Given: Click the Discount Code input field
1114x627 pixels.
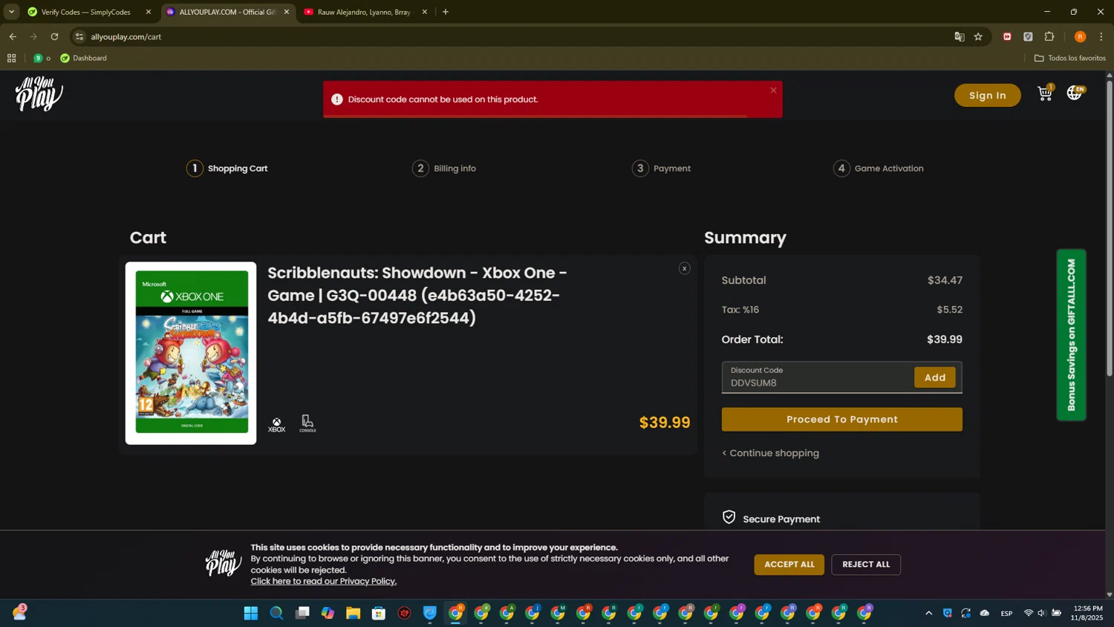Looking at the screenshot, I should pos(818,377).
